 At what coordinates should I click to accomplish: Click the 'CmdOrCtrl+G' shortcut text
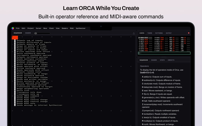click(147, 73)
